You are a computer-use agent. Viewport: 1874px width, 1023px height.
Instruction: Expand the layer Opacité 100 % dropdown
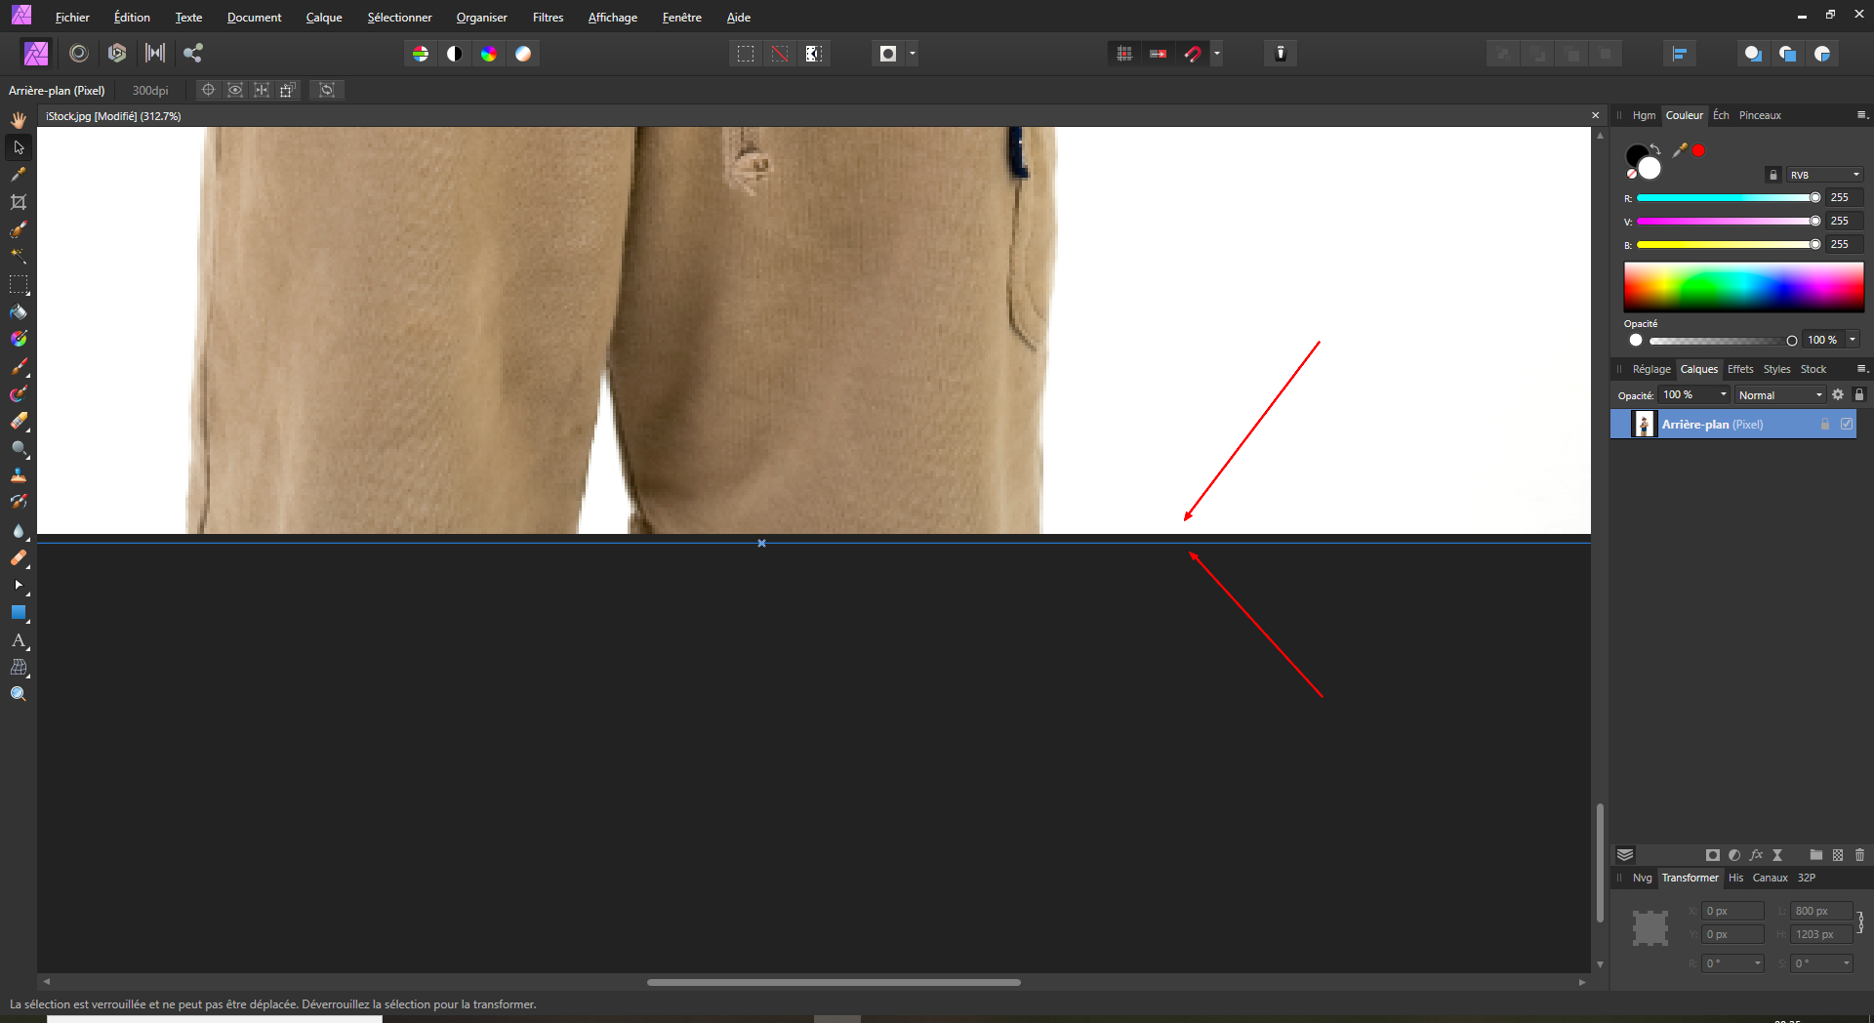pyautogui.click(x=1724, y=395)
